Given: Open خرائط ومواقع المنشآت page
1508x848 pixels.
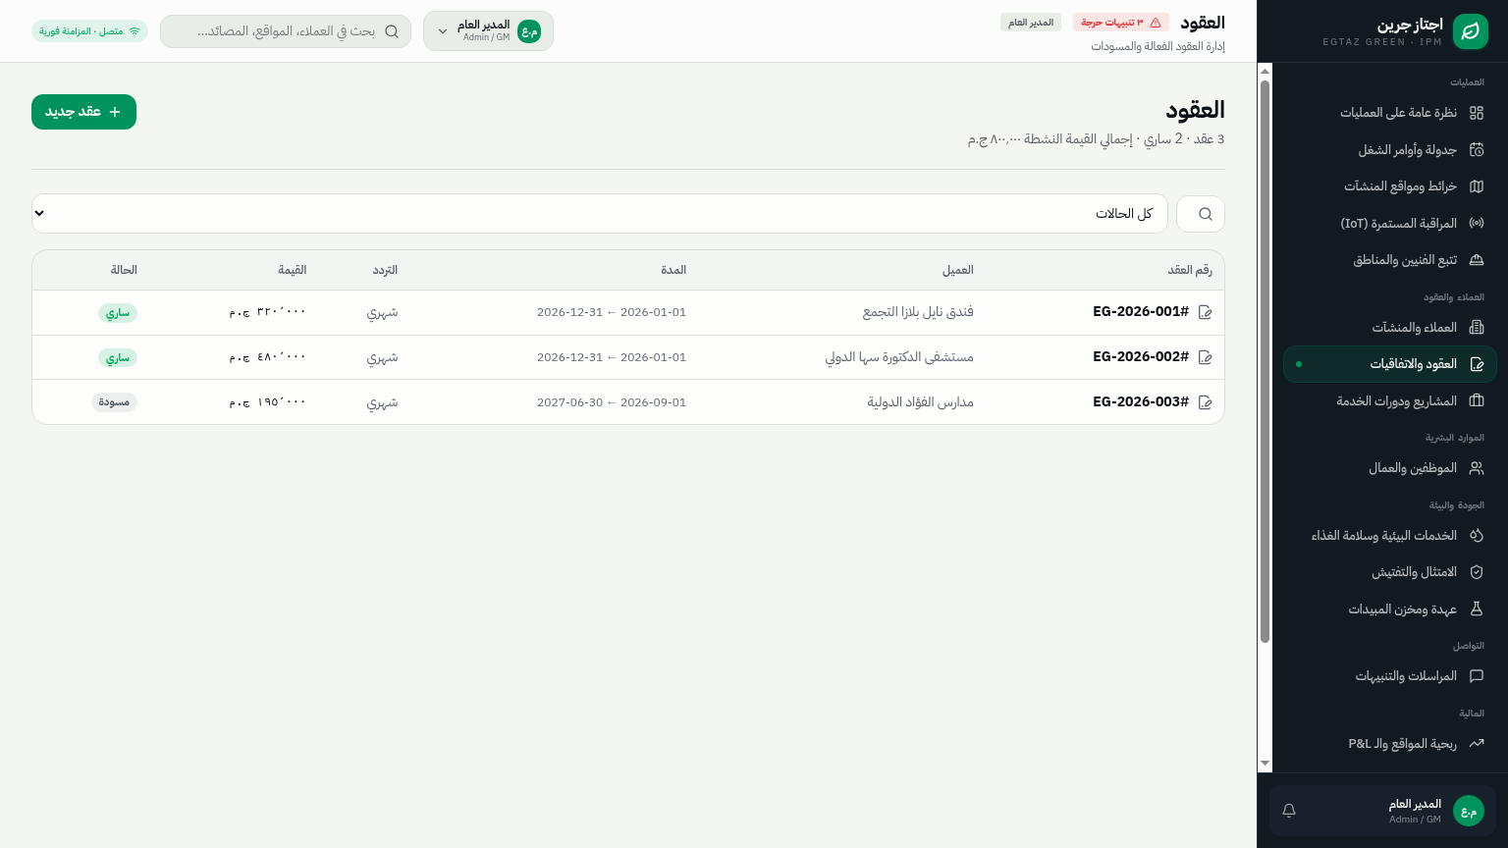Looking at the screenshot, I should [x=1390, y=186].
